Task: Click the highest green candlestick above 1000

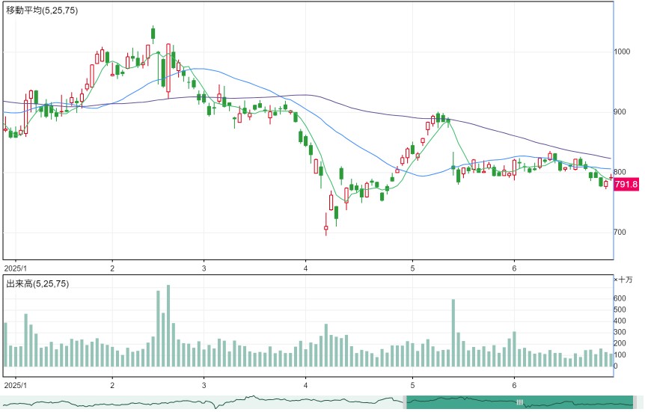Action: (x=153, y=34)
